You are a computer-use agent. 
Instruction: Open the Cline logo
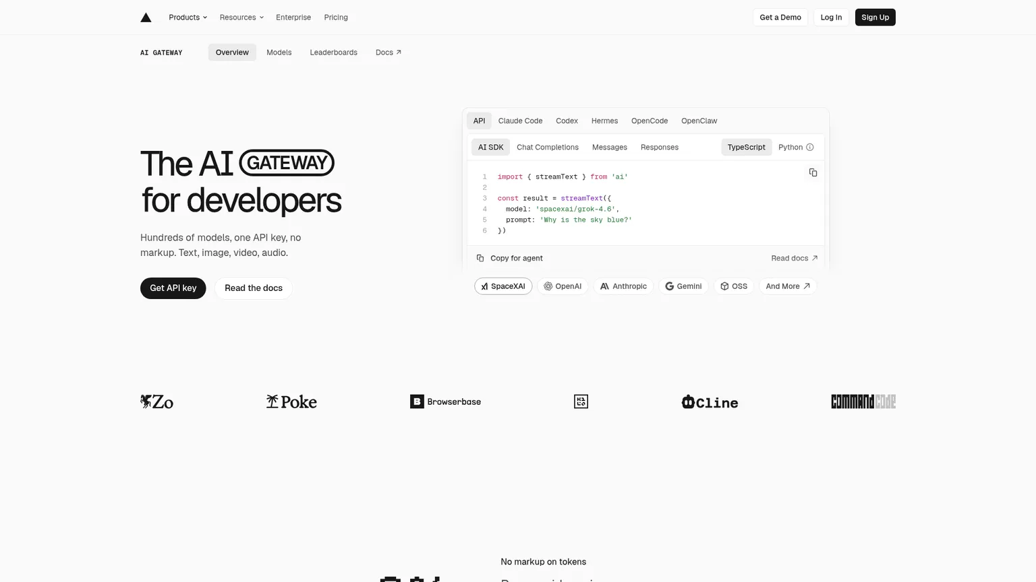coord(710,402)
